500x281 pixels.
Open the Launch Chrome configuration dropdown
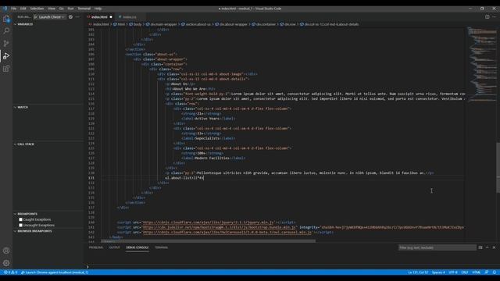pos(52,17)
